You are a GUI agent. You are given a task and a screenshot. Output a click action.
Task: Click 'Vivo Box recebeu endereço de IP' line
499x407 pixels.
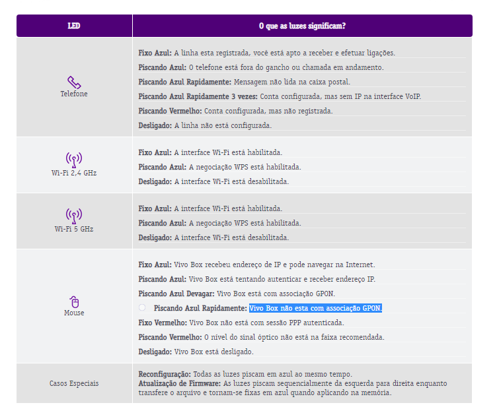coord(257,265)
